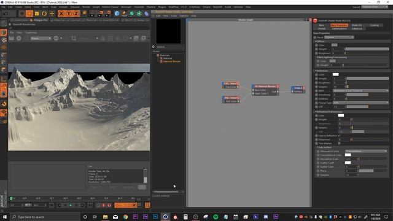Click the orange Snap magnet icon on the left
Viewport: 393px width, 221px height.
coord(4,104)
